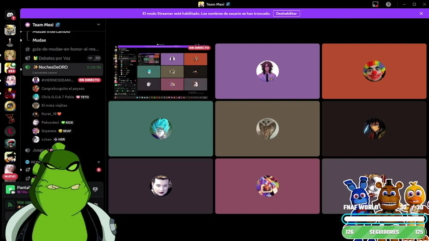Click the green Pantalla stream icon
429x241 pixels.
pos(10,189)
